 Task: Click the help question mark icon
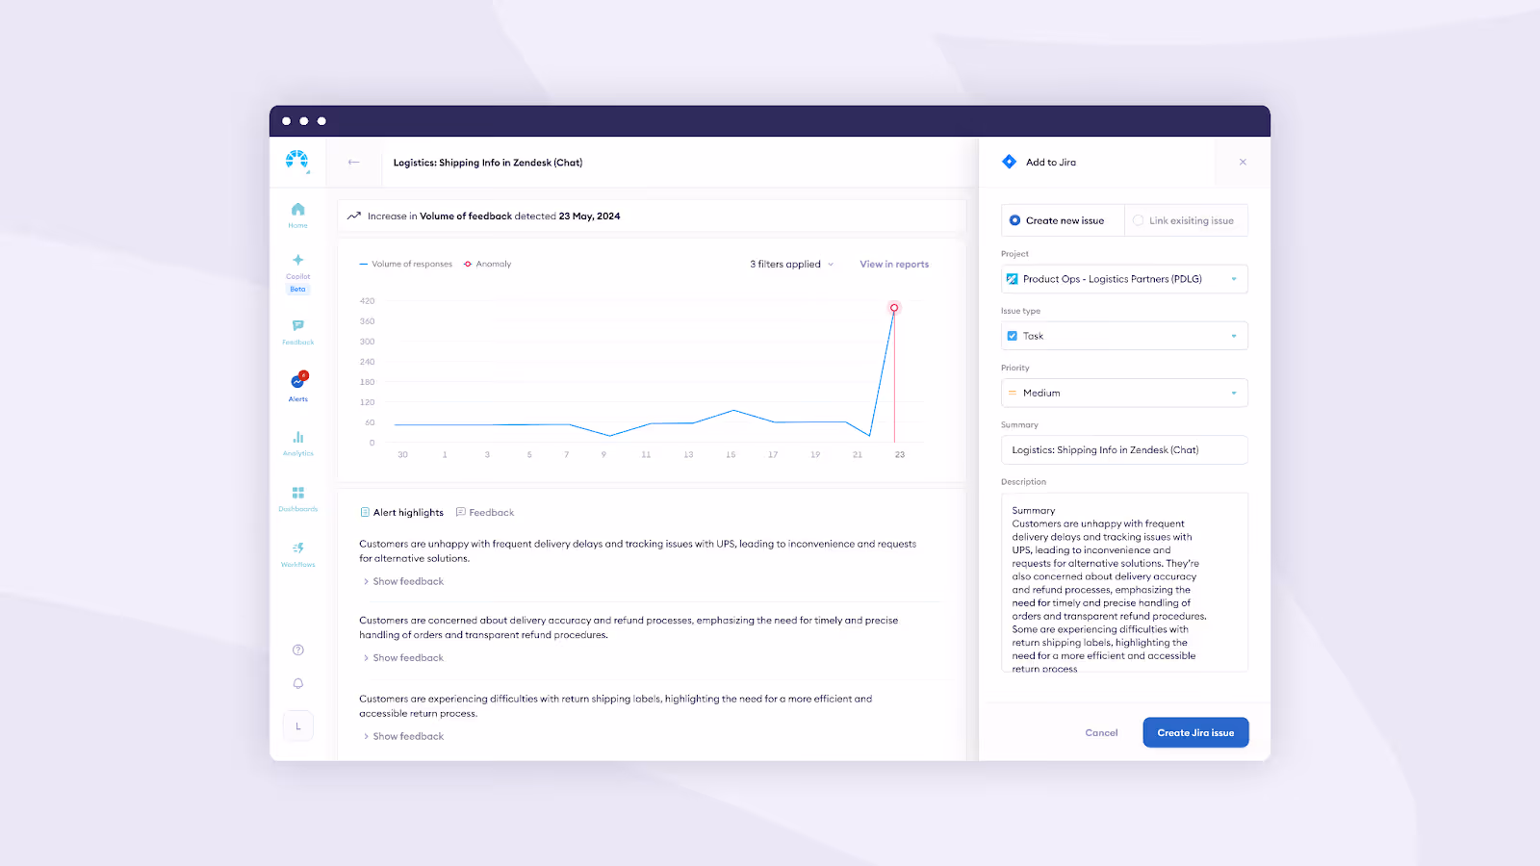(298, 649)
